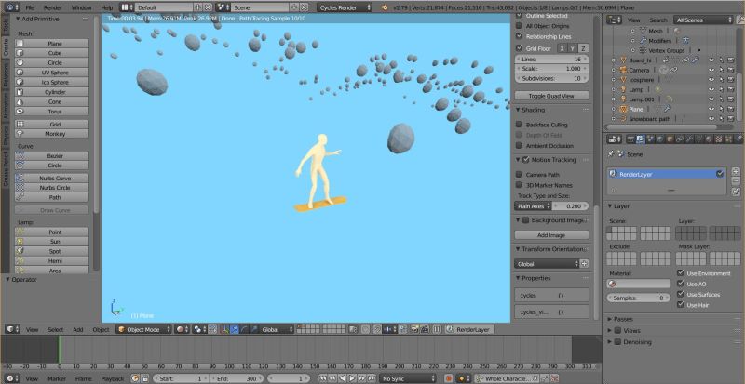Enable All Object Origins checkbox
Viewport: 745px width, 384px height.
(520, 26)
